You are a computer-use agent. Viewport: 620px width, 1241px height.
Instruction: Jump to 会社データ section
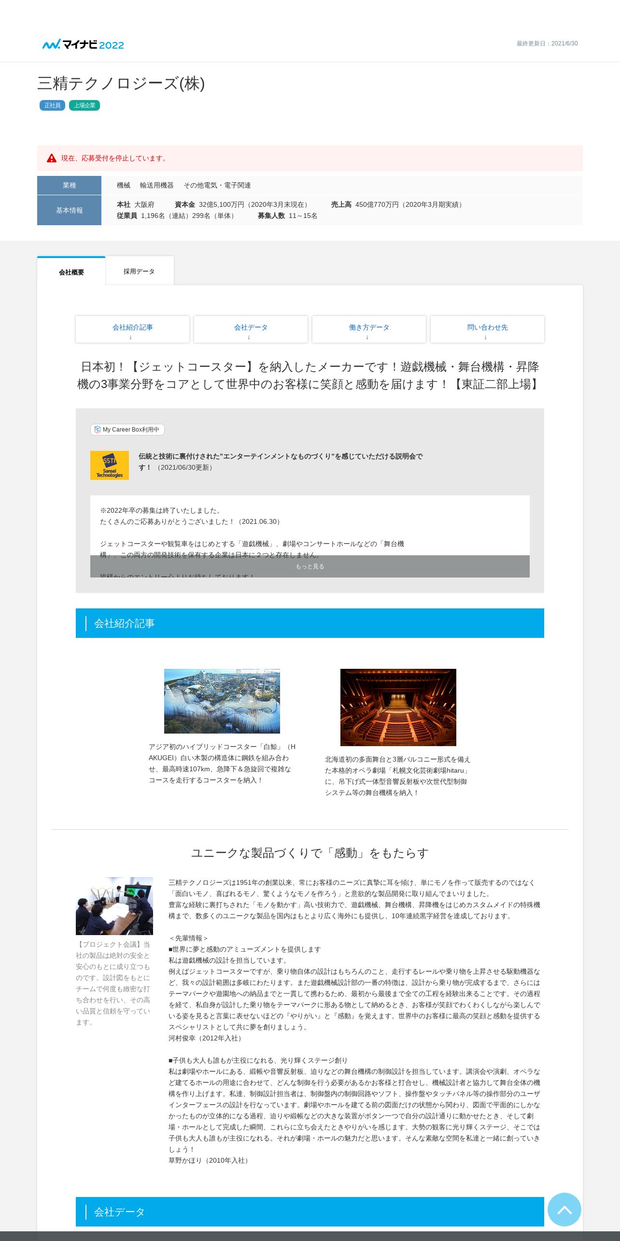[x=251, y=330]
